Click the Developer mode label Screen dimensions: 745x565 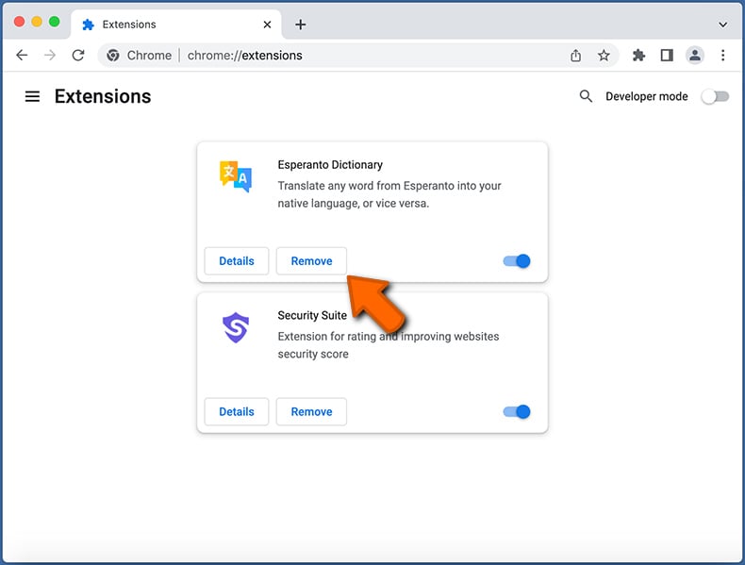647,96
